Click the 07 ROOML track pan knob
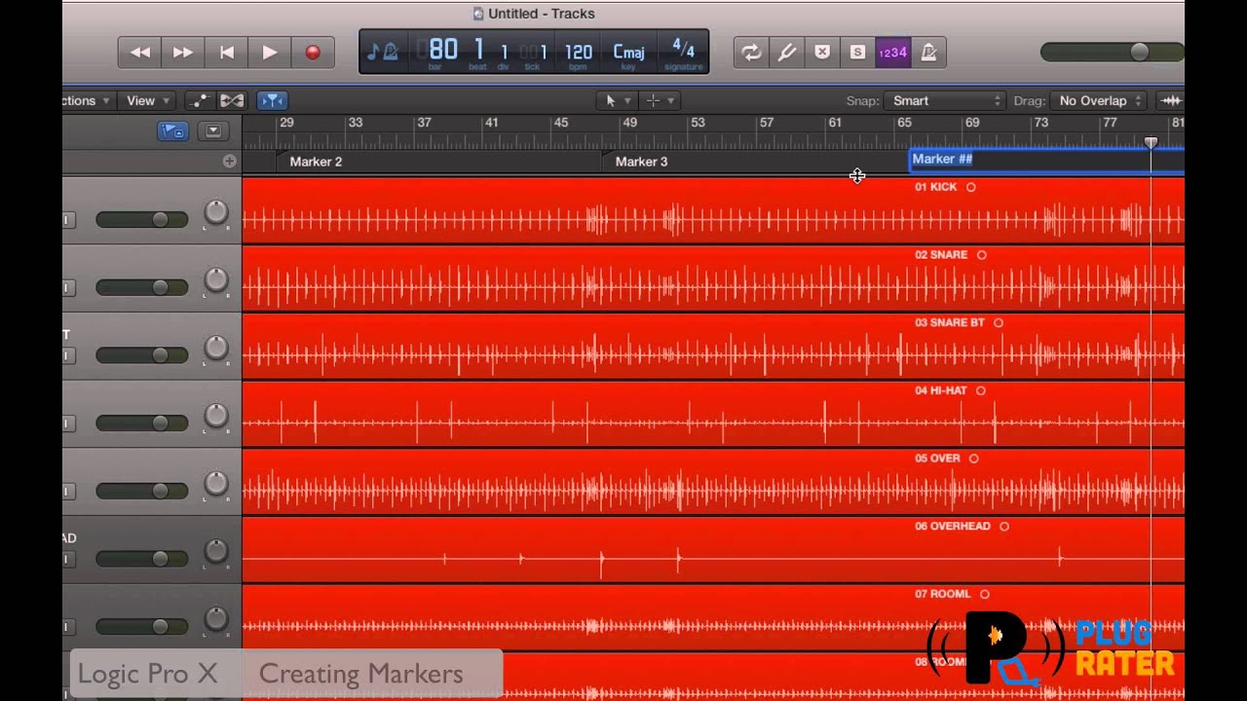1247x701 pixels. click(x=215, y=619)
